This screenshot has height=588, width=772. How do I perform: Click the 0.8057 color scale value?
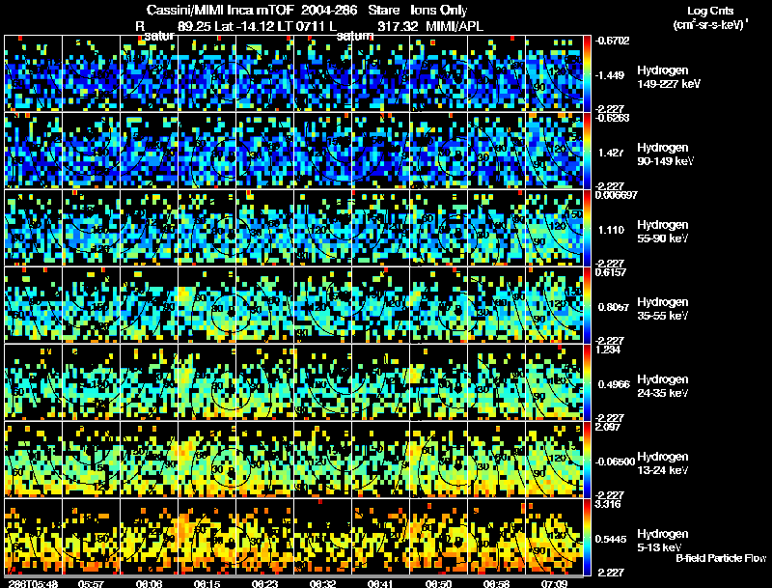coord(614,307)
